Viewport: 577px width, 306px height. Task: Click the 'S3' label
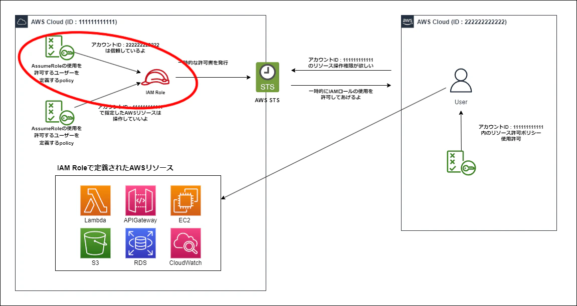95,263
